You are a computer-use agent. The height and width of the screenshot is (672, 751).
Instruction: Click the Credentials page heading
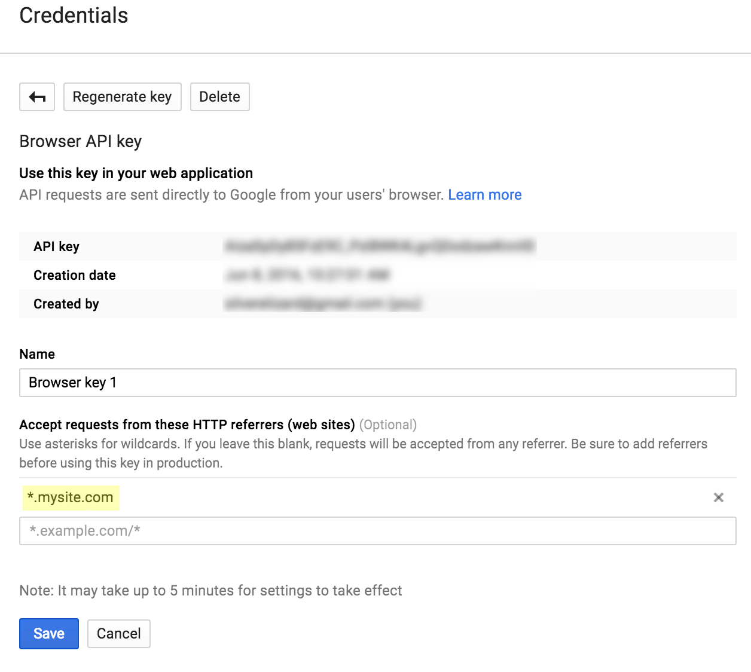pyautogui.click(x=74, y=16)
